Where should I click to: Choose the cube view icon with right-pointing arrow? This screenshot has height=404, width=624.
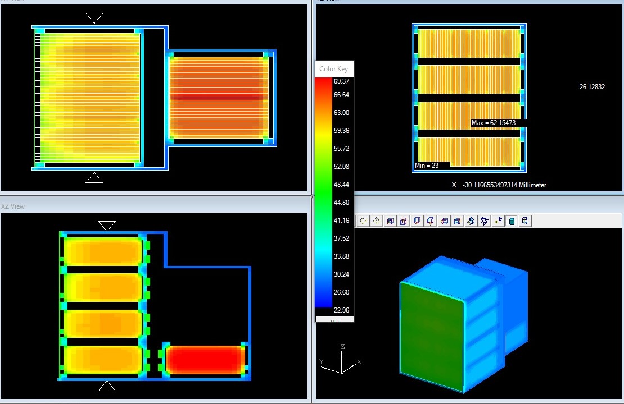(458, 221)
